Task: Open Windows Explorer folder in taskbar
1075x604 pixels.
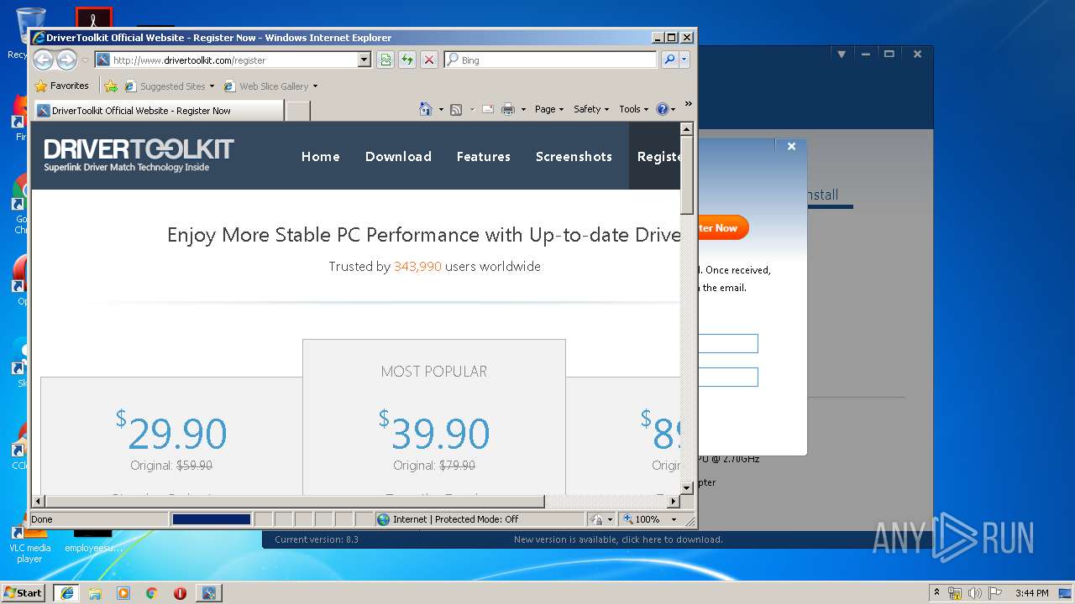Action: (95, 593)
